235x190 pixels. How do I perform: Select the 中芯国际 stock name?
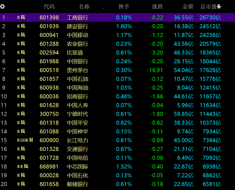(77, 167)
